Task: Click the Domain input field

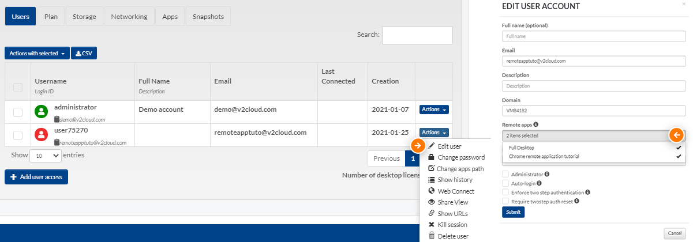Action: (594, 110)
